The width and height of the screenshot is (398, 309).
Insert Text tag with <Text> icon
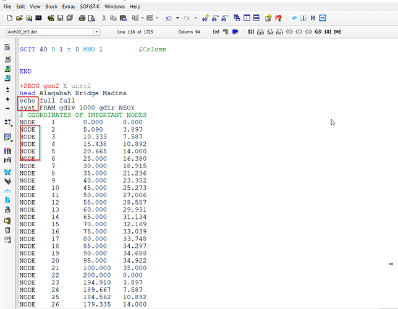point(270,32)
